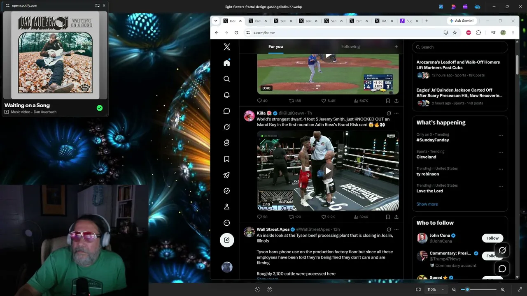The height and width of the screenshot is (296, 527).
Task: Follow John Cena
Action: click(x=492, y=238)
